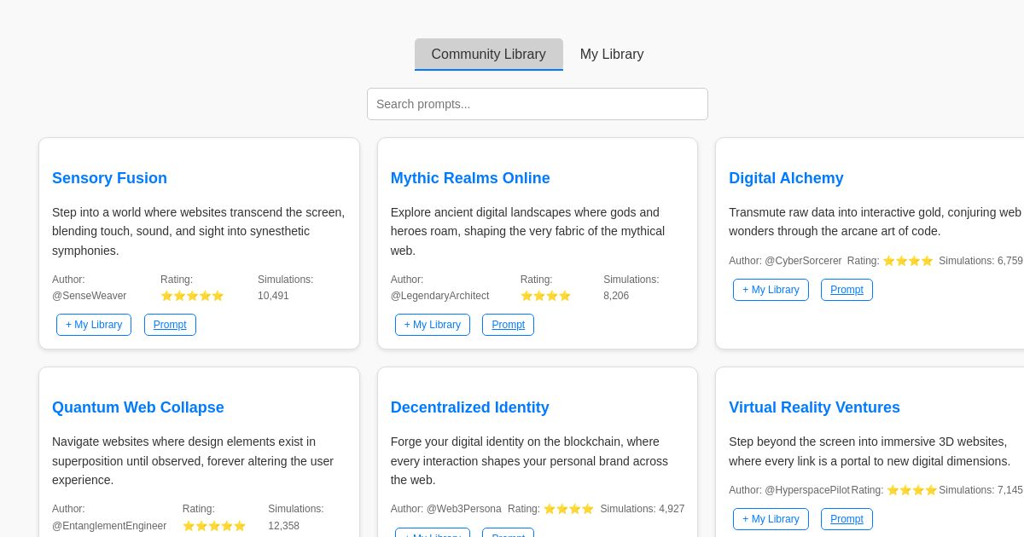The height and width of the screenshot is (537, 1024).
Task: Click the last star for Virtual Reality Ventures
Action: coord(930,490)
